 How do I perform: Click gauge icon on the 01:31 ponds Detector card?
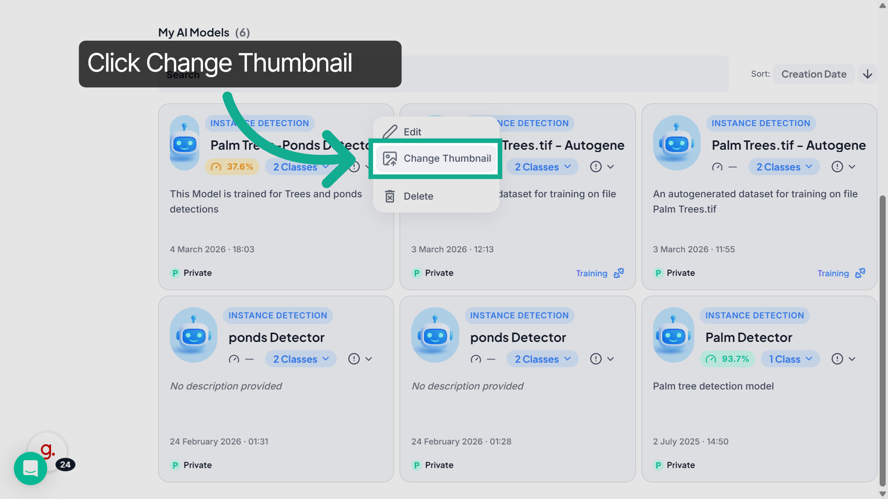(x=234, y=359)
